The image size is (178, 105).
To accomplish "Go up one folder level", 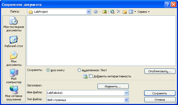I will click(104, 12).
